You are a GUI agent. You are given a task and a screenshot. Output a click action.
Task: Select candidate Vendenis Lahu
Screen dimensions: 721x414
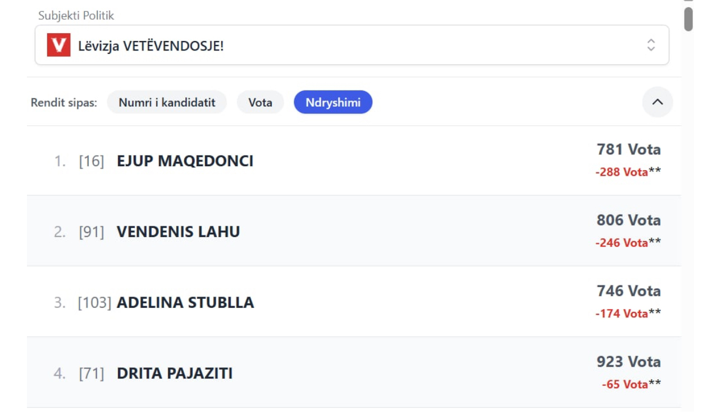[x=178, y=232]
